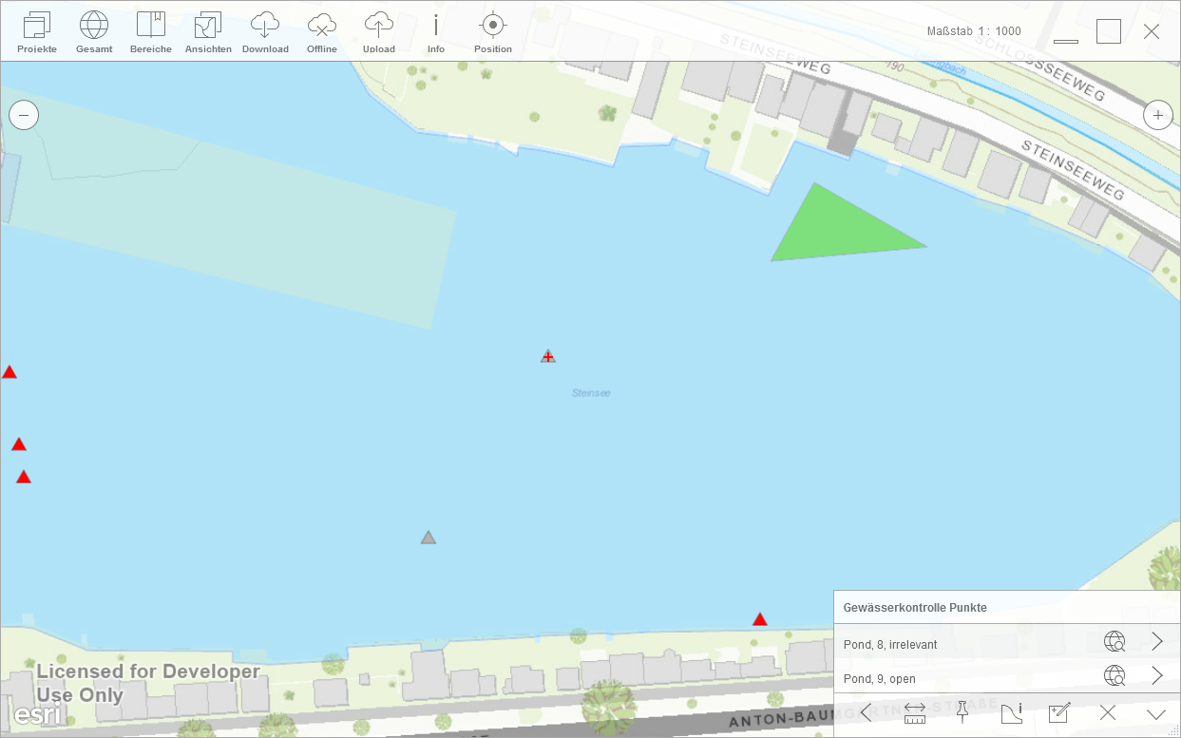Expand details of Pond, 9, open

(x=1157, y=676)
